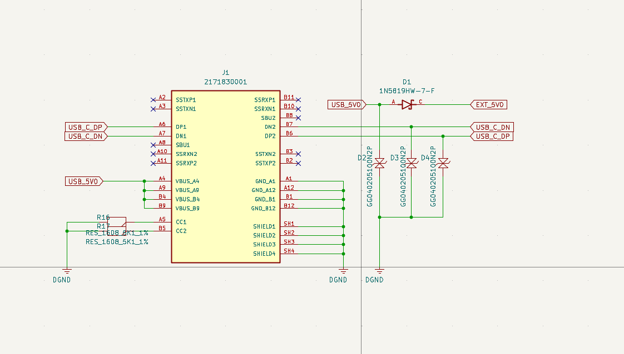Screen dimensions: 624x354
Task: Click the A12 pin number label
Action: (289, 188)
